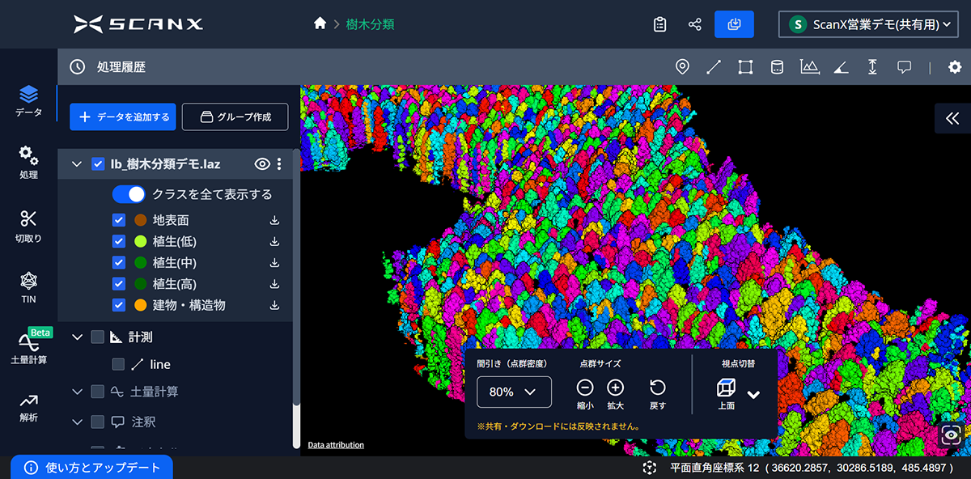Screen dimensions: 971x479
Task: Reset point size with 戻す button
Action: point(658,388)
